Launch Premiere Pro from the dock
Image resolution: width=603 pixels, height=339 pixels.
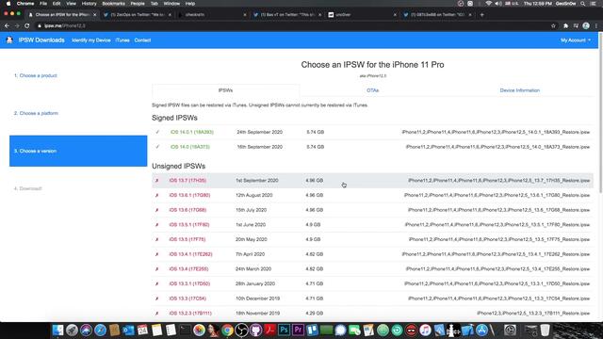click(298, 331)
